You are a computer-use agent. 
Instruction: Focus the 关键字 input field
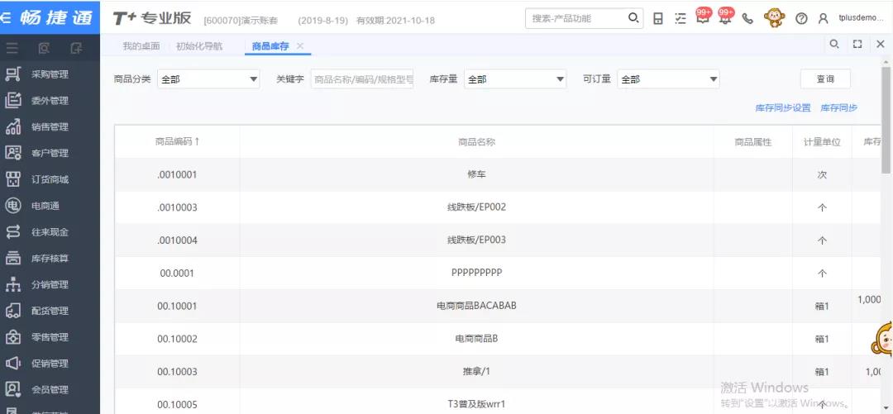[x=362, y=79]
